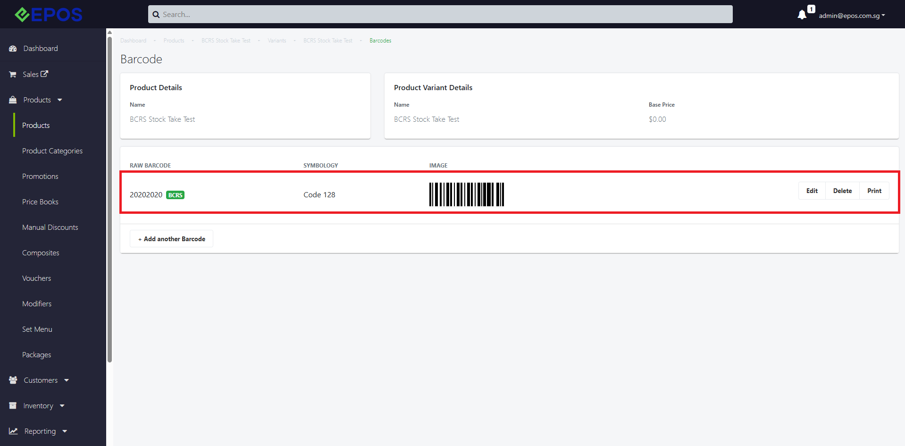This screenshot has height=446, width=905.
Task: Expand the Inventory sidebar caret
Action: [62, 406]
